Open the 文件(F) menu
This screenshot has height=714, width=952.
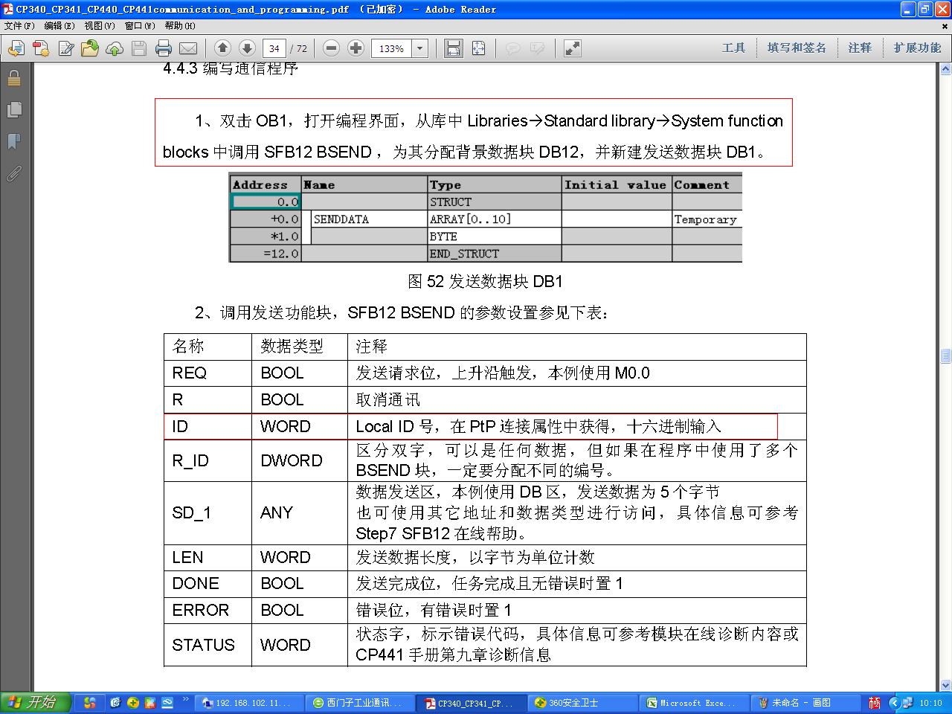click(x=19, y=25)
